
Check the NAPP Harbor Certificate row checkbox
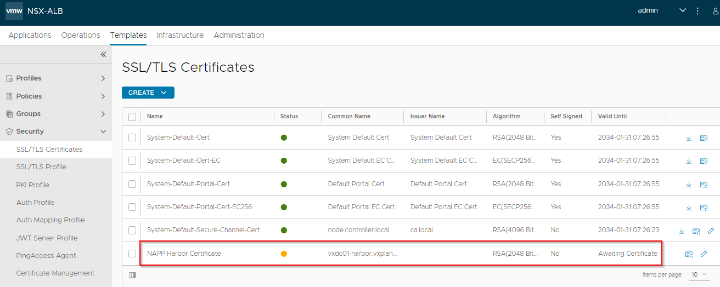(x=132, y=254)
